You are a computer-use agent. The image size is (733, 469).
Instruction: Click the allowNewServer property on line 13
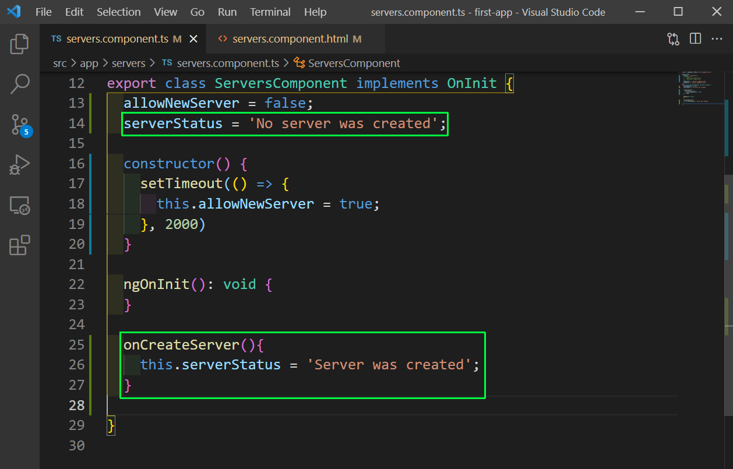click(181, 103)
